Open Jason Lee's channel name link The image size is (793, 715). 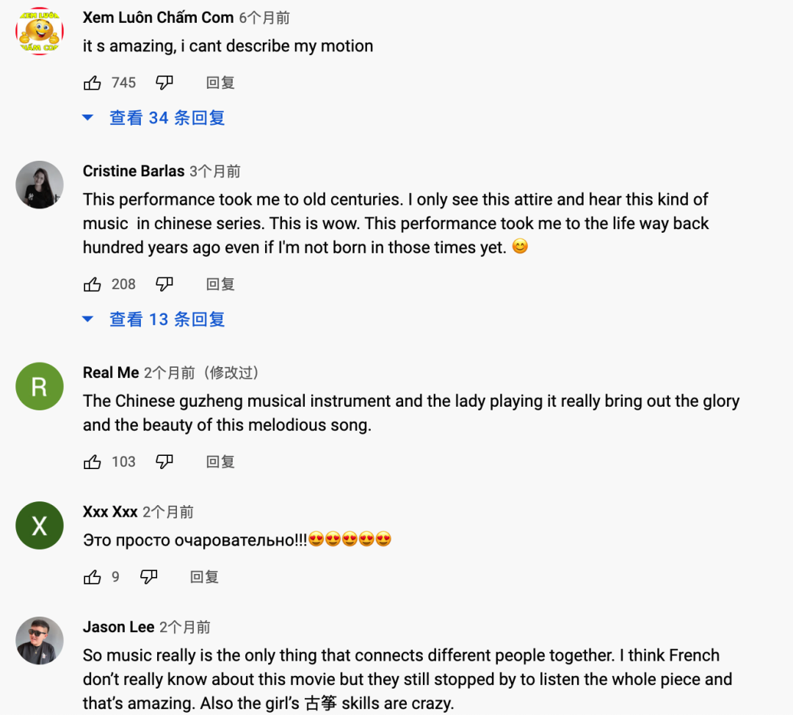tap(118, 627)
